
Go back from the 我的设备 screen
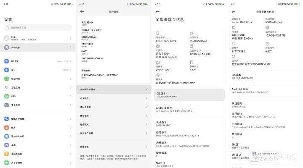[x=82, y=12]
